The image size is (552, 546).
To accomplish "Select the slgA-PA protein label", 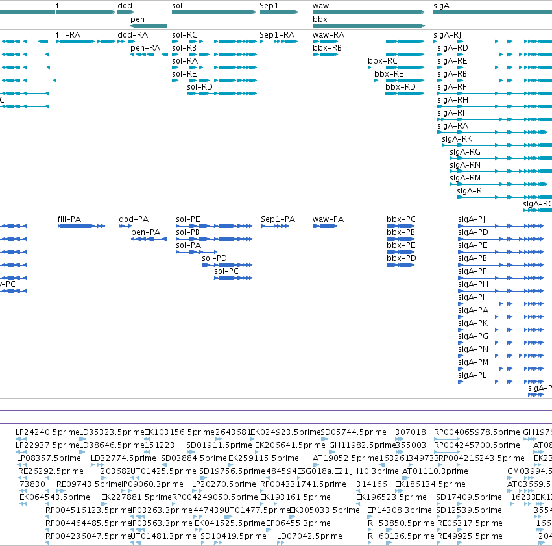I will 473,310.
